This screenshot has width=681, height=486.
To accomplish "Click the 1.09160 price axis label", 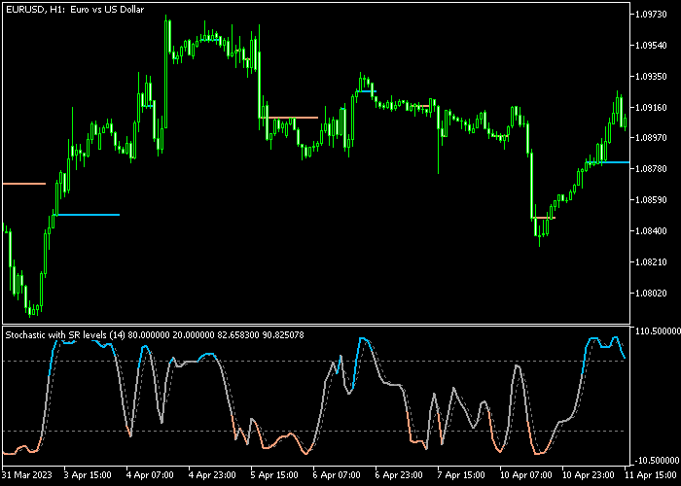I will click(651, 107).
